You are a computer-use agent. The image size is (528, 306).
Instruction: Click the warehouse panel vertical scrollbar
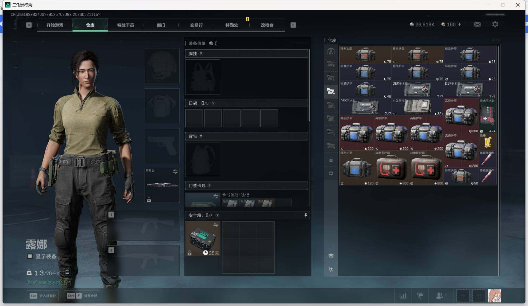click(x=499, y=161)
